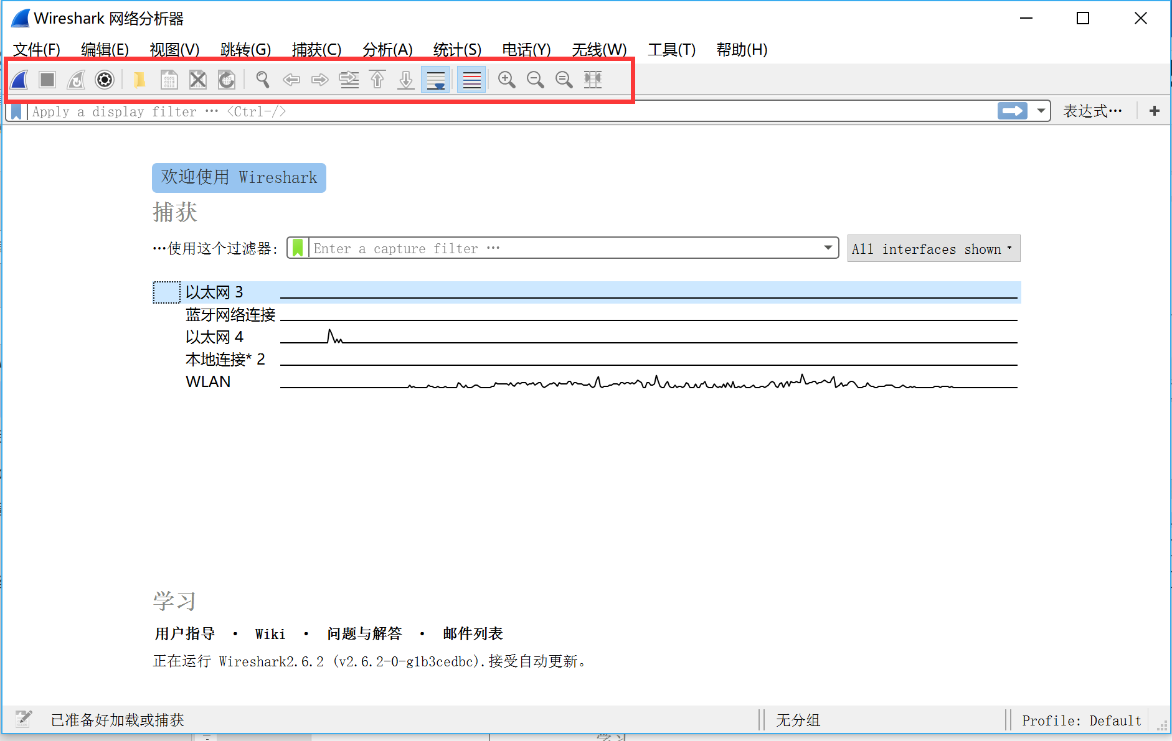Open the 跳转(G) menu
This screenshot has width=1172, height=741.
coord(246,50)
